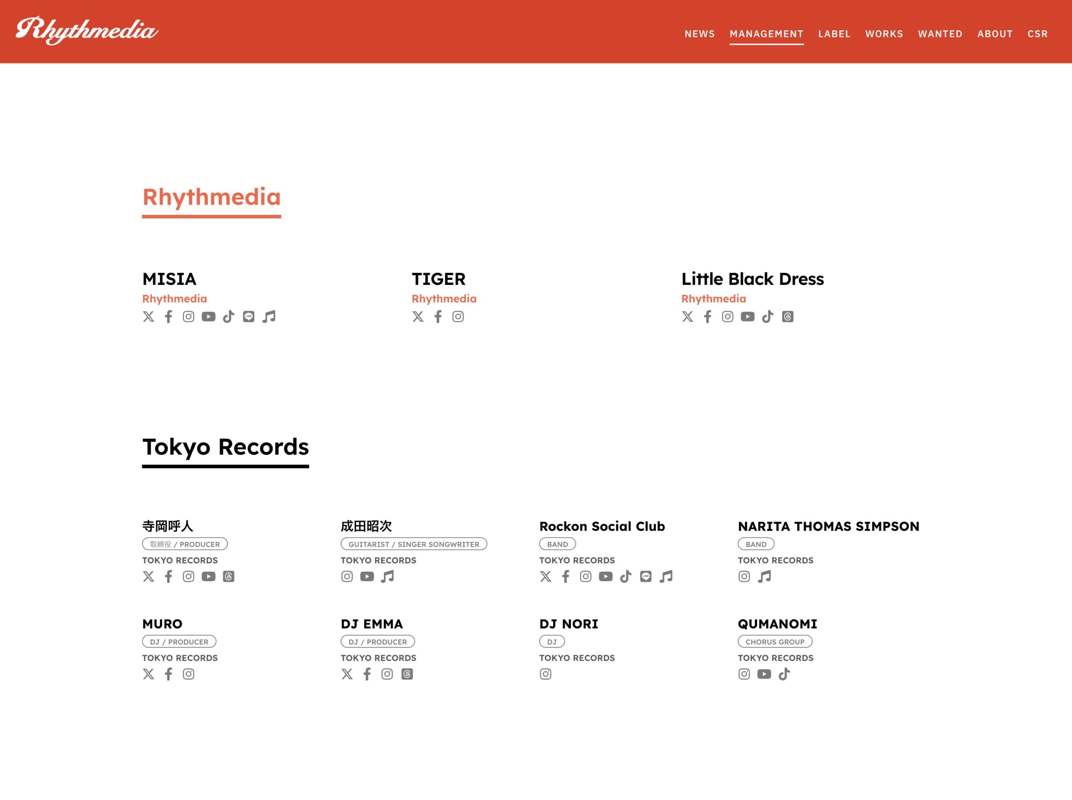Open QUMANOMI's TikTok icon

784,674
